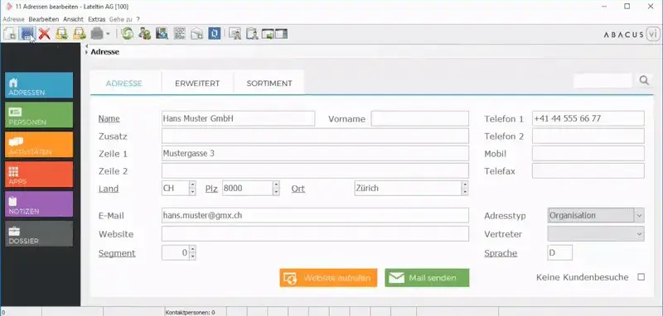Screen dimensions: 663x316
Task: Focus the empty Vorname field
Action: [x=420, y=118]
